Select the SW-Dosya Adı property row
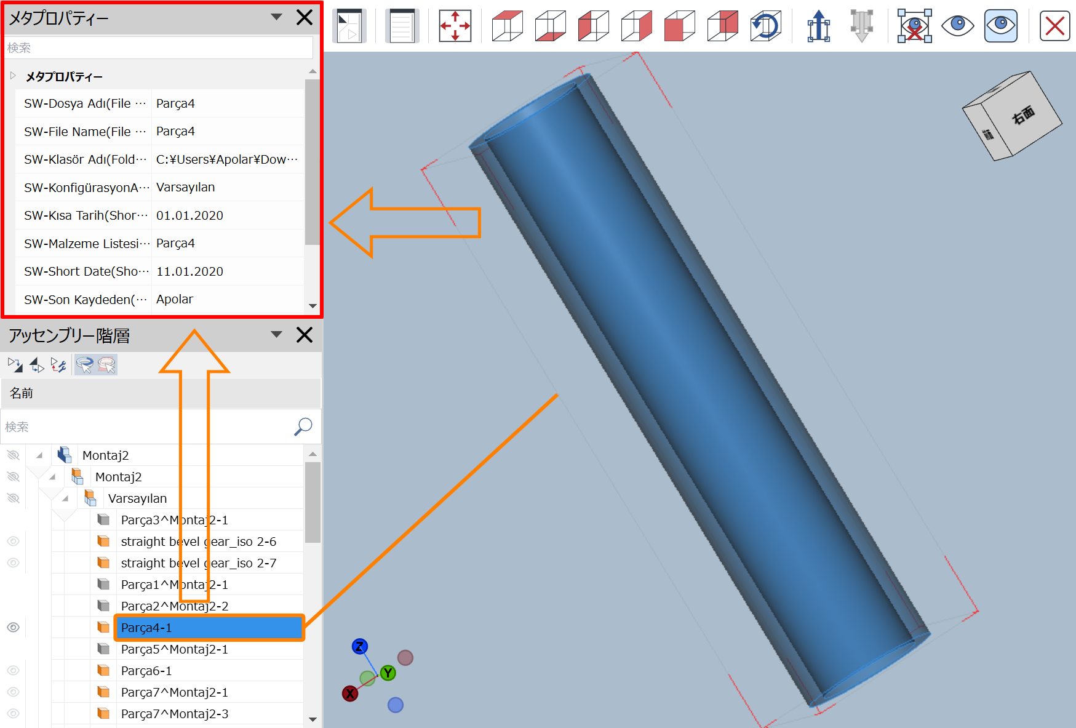This screenshot has width=1076, height=728. click(x=160, y=103)
